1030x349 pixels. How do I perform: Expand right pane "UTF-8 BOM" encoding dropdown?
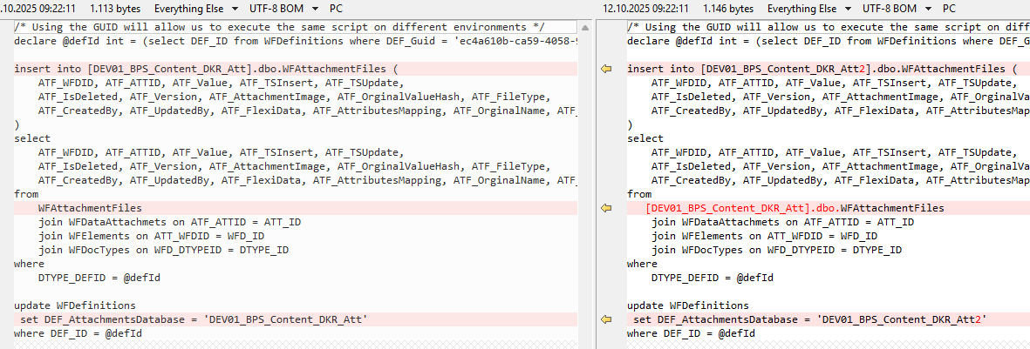(x=897, y=9)
